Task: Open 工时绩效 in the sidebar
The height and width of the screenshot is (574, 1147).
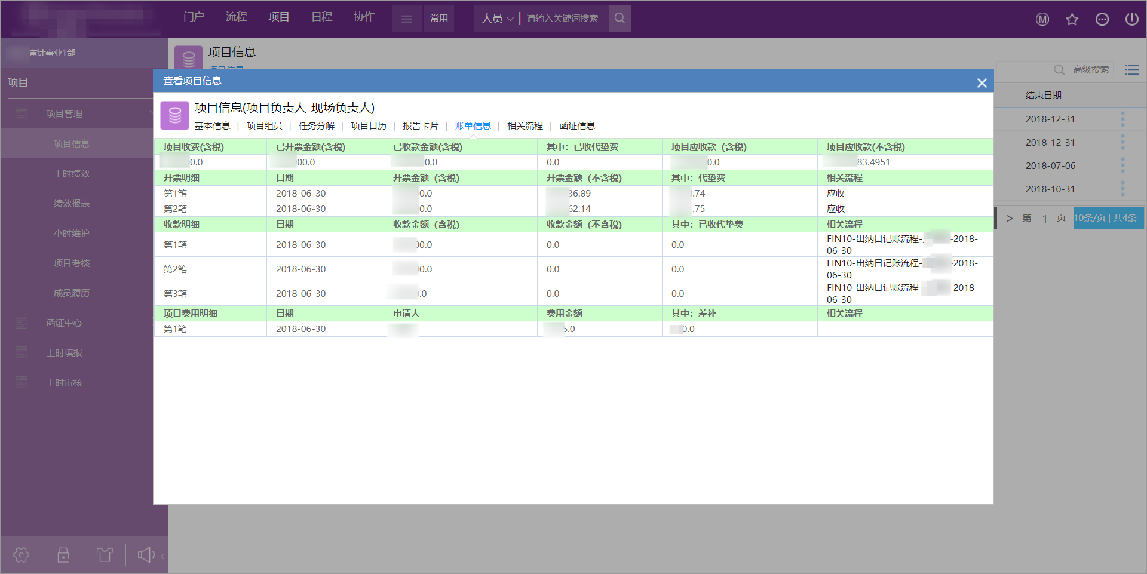Action: [72, 173]
